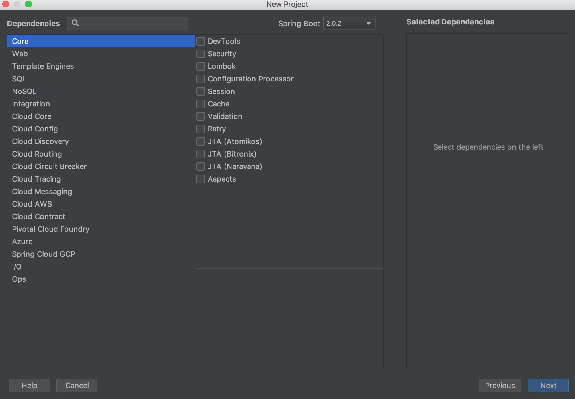Select the Web category

pos(20,54)
